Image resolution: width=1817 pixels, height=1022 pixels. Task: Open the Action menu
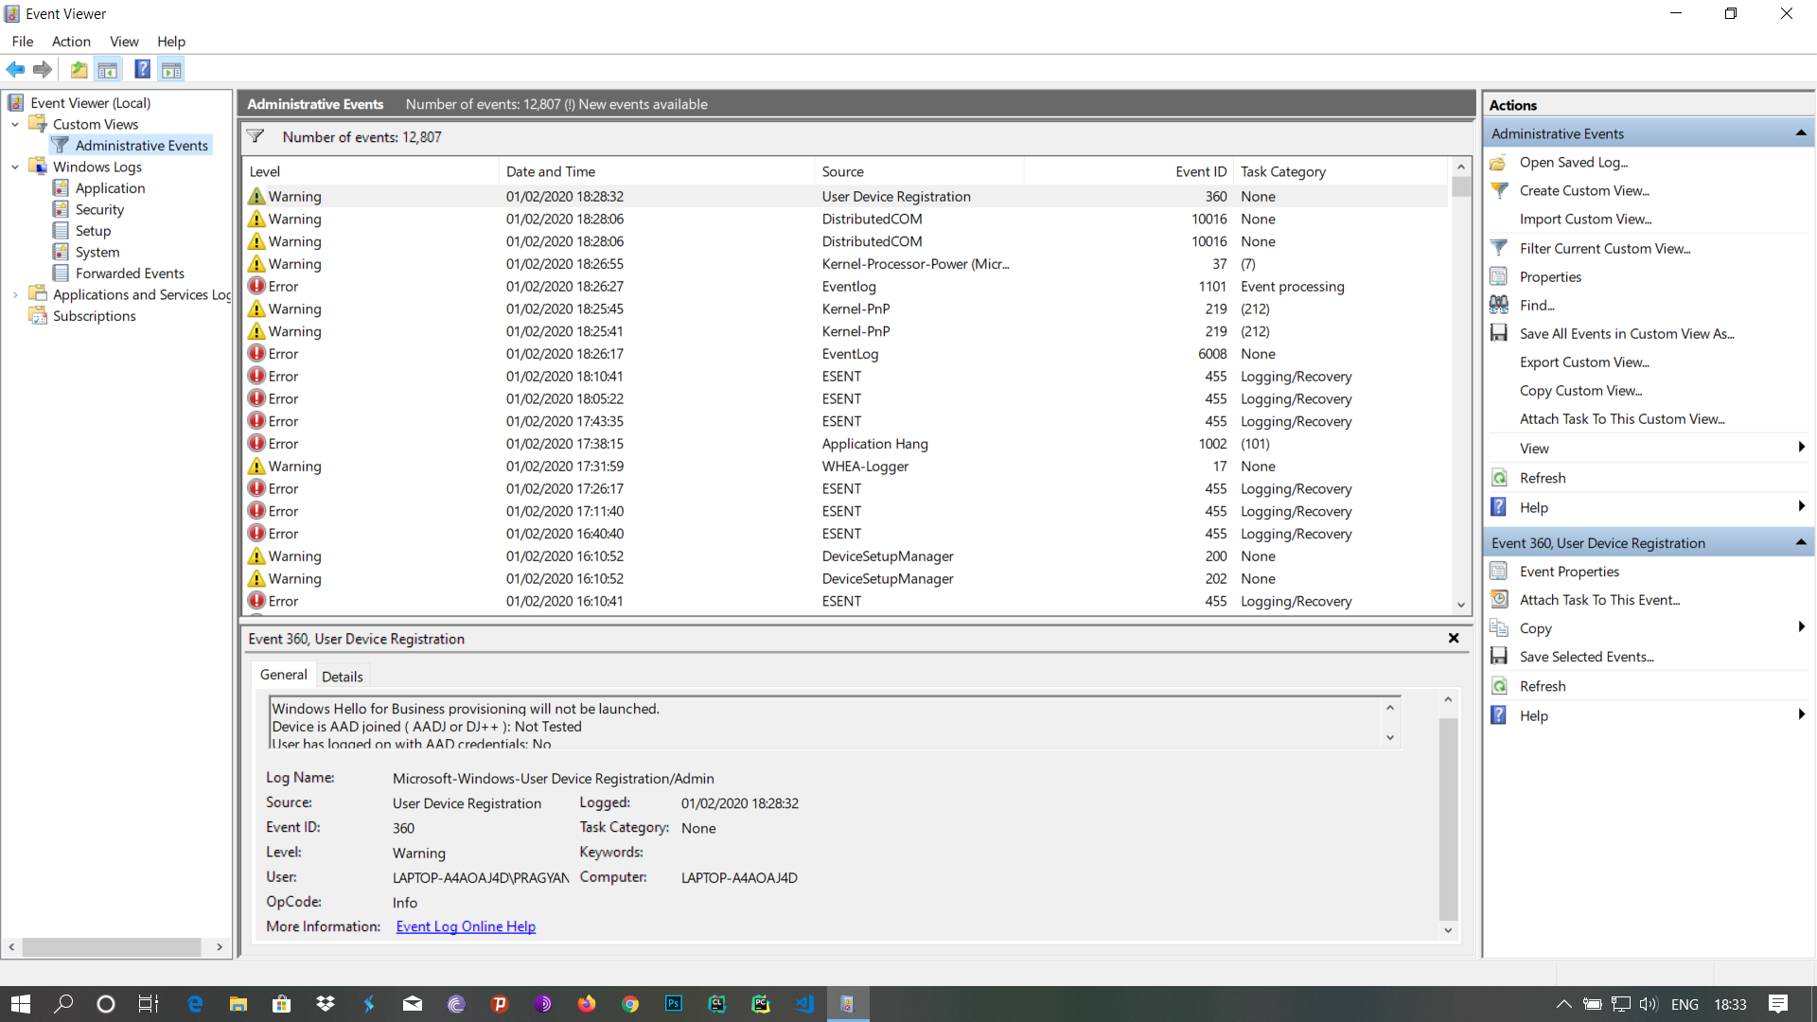pos(71,41)
